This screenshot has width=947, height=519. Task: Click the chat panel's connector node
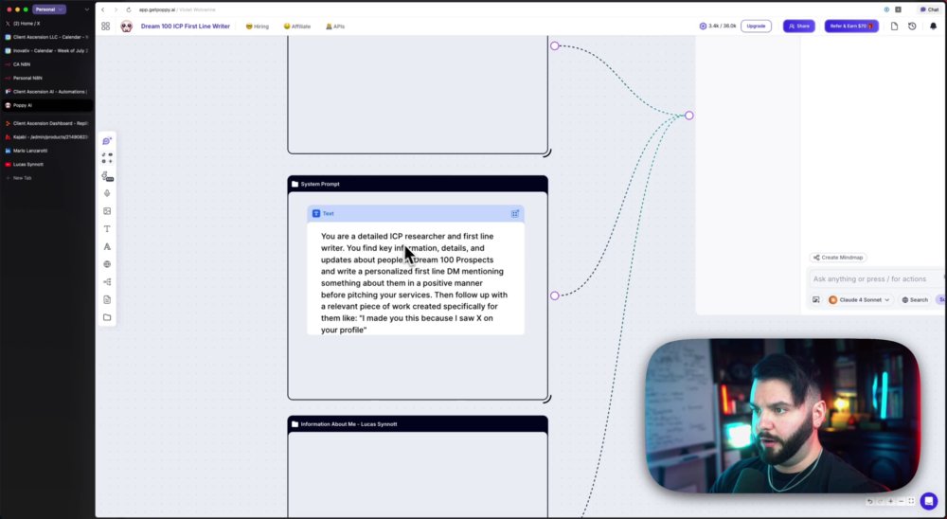pos(689,116)
